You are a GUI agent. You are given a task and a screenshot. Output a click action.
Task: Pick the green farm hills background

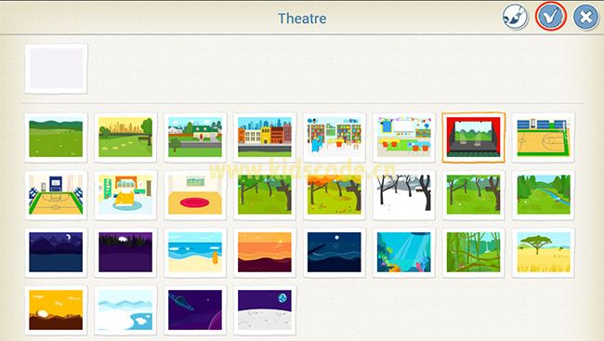57,138
